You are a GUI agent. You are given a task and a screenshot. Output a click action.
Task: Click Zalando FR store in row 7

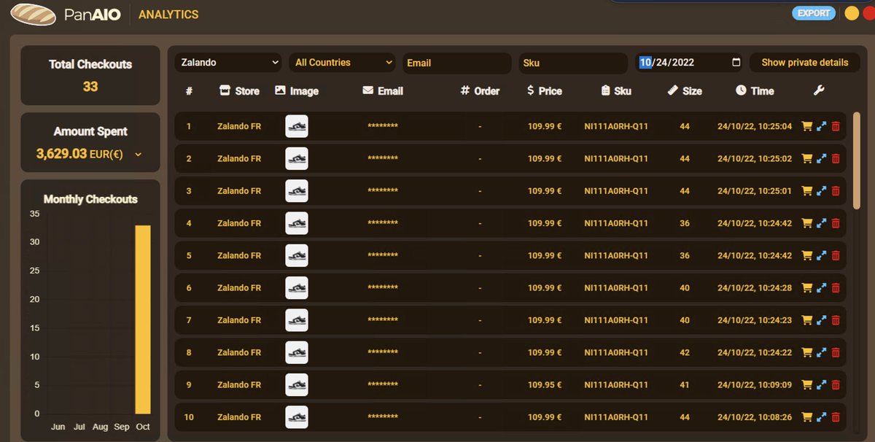pyautogui.click(x=239, y=319)
